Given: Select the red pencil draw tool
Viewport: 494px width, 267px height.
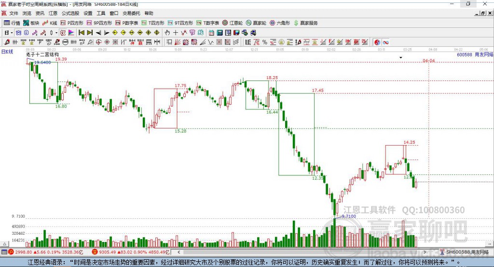Looking at the screenshot, I should coord(7,42).
